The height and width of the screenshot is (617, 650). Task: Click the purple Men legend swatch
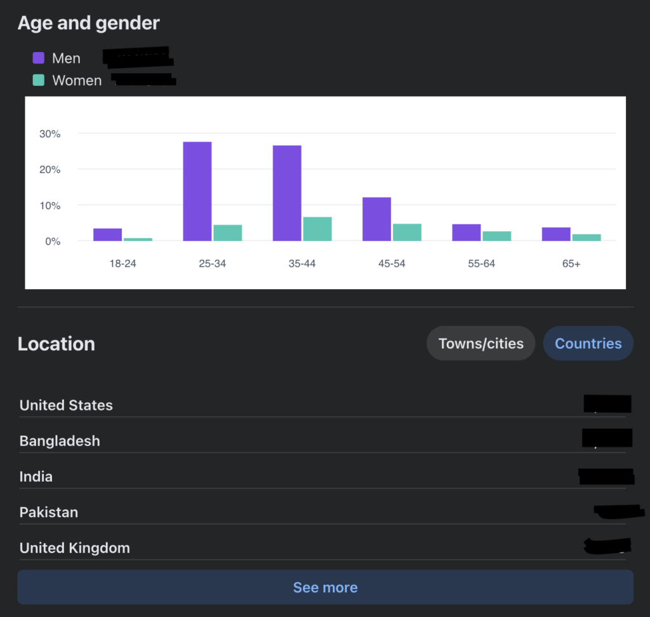coord(37,58)
